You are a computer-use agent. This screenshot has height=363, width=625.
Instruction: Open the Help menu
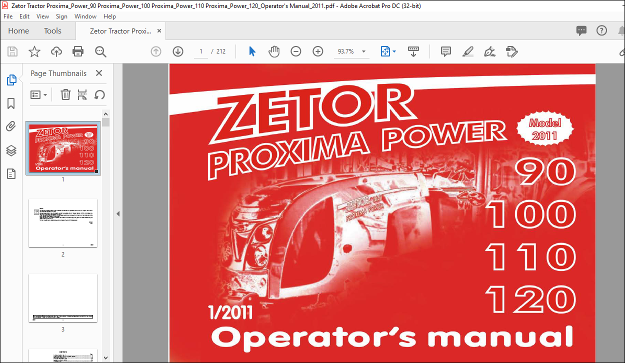(109, 16)
